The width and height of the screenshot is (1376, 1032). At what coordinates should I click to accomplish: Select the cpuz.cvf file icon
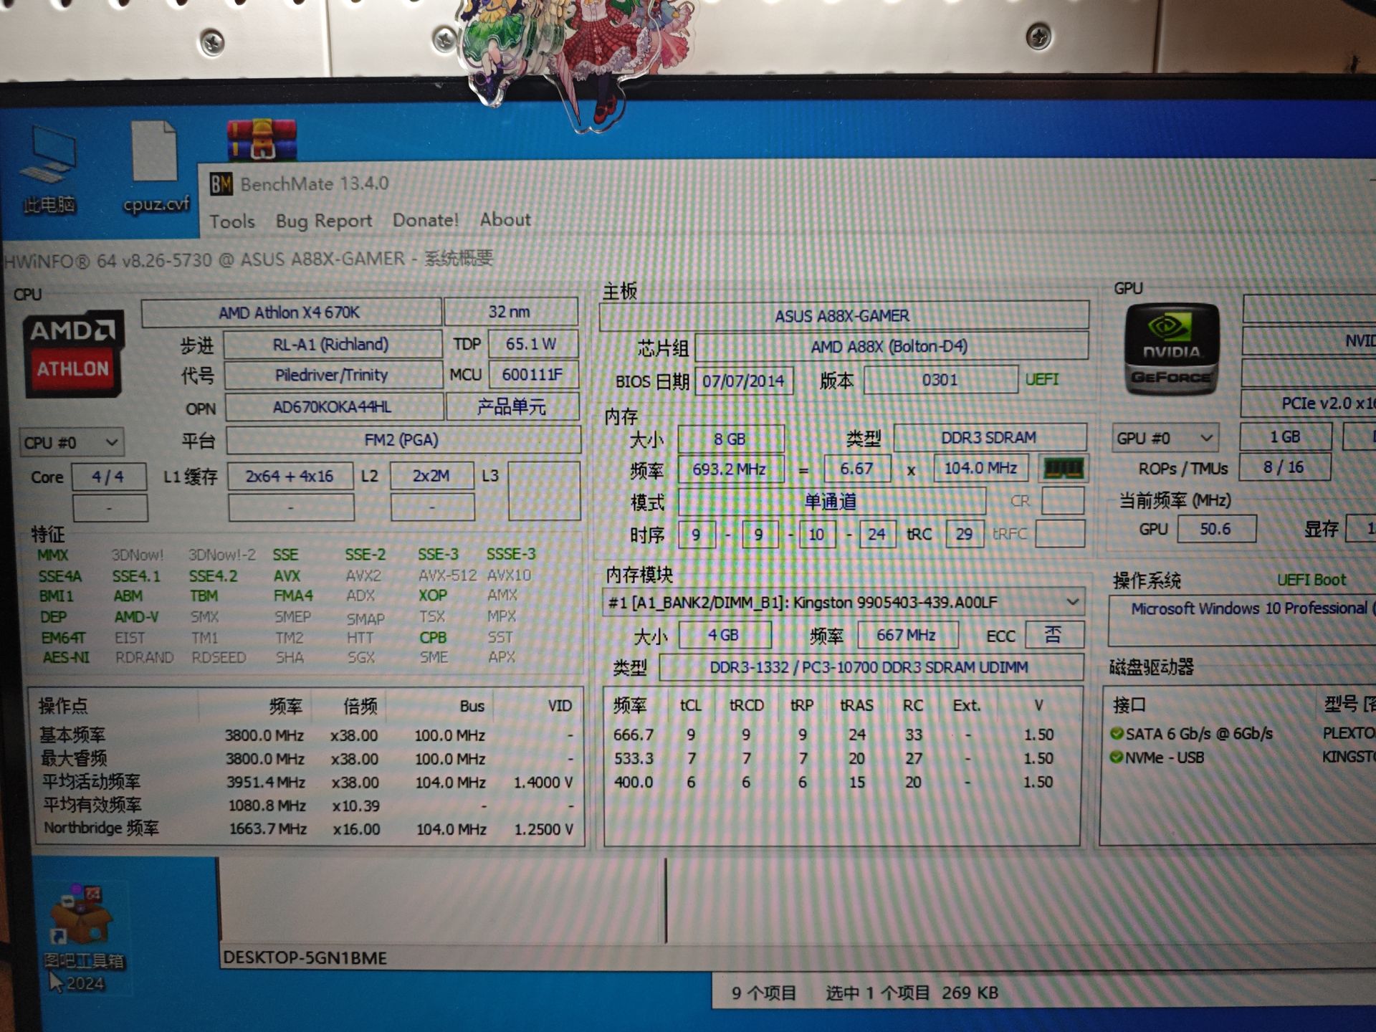(156, 168)
